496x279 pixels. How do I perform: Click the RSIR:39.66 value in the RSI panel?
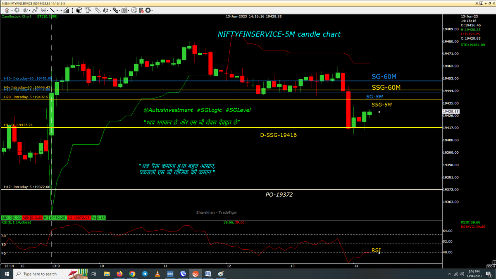470,222
